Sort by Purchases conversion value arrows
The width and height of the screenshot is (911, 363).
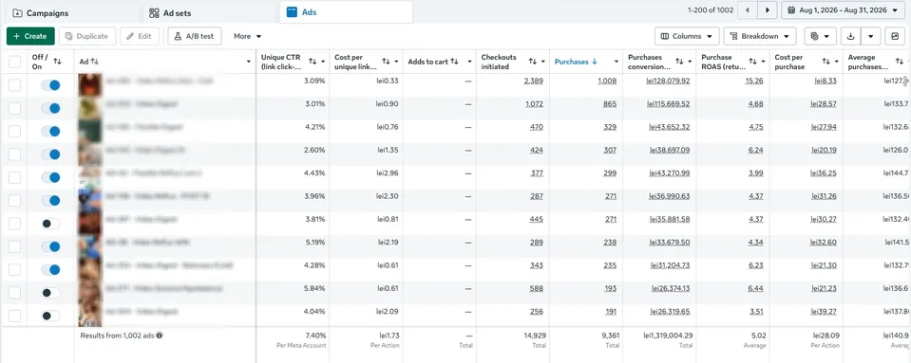(679, 62)
